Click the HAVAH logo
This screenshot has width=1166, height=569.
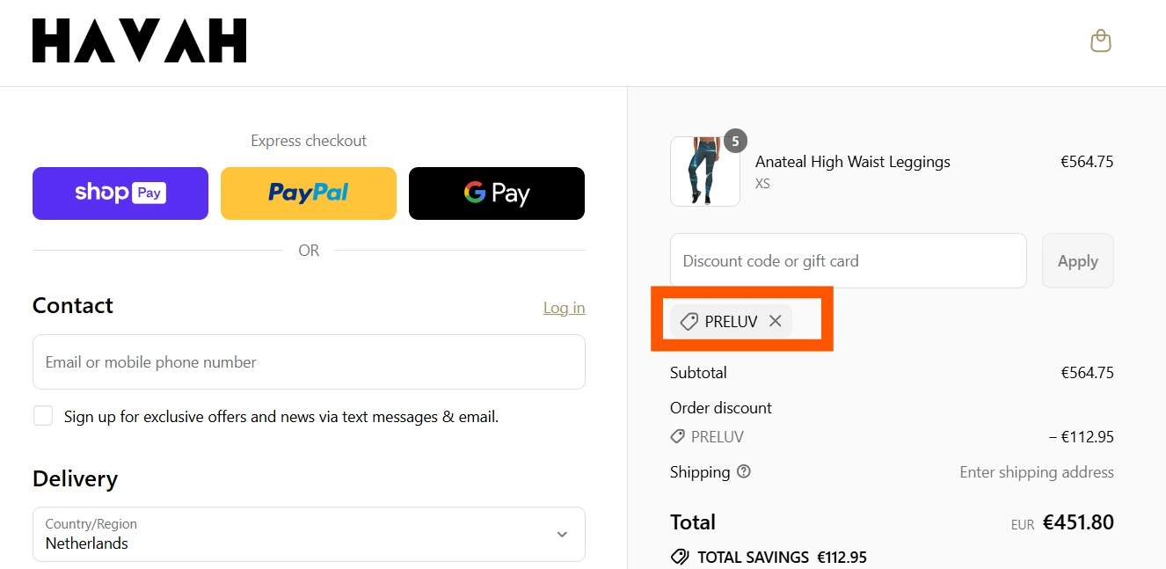[x=139, y=41]
